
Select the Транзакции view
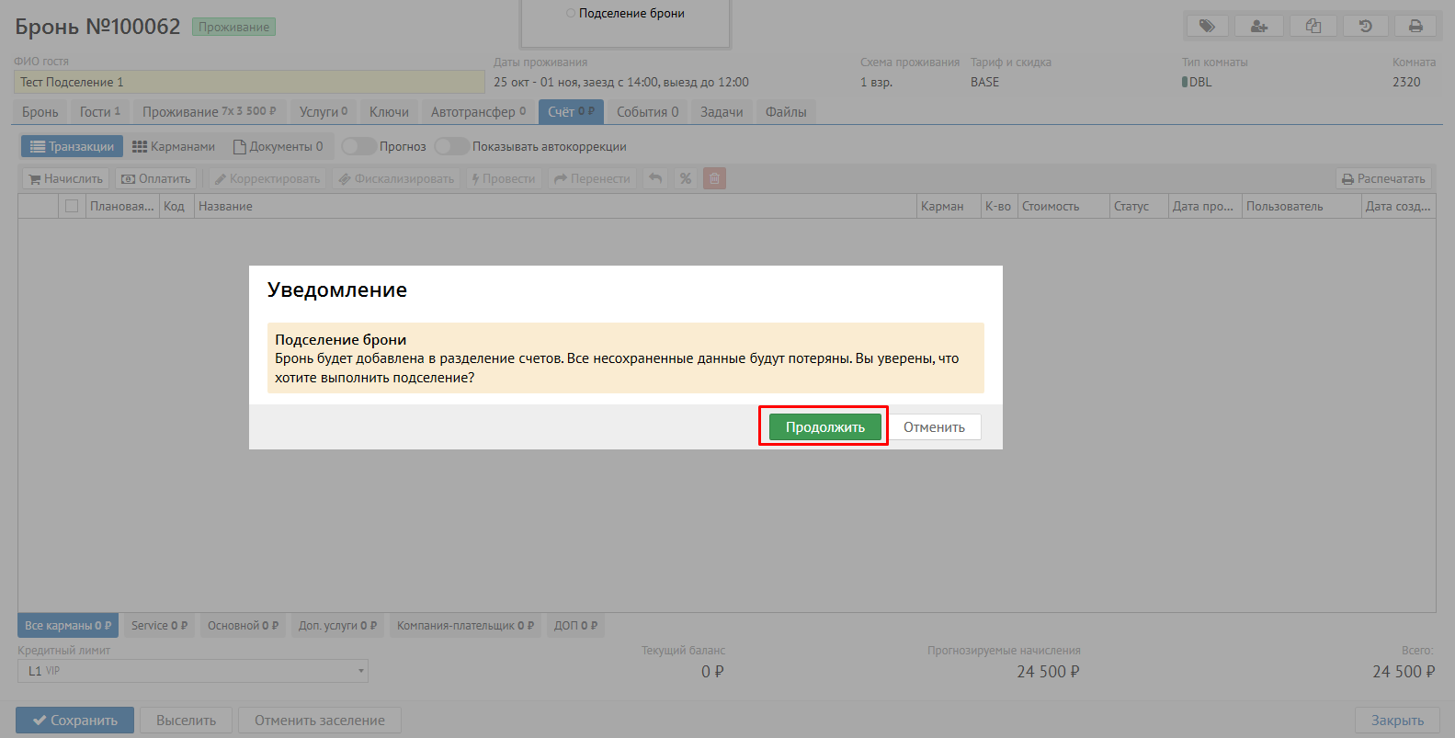pyautogui.click(x=72, y=146)
